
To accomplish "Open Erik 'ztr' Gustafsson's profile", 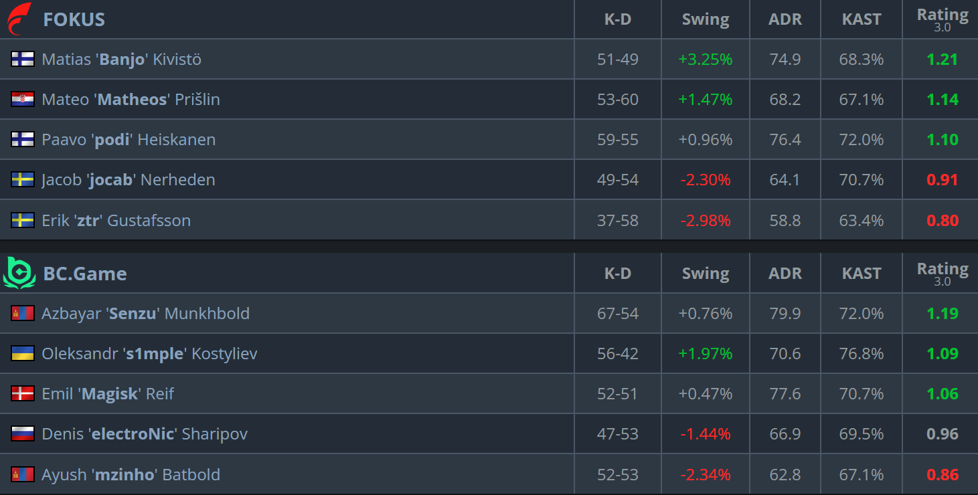I will 116,220.
